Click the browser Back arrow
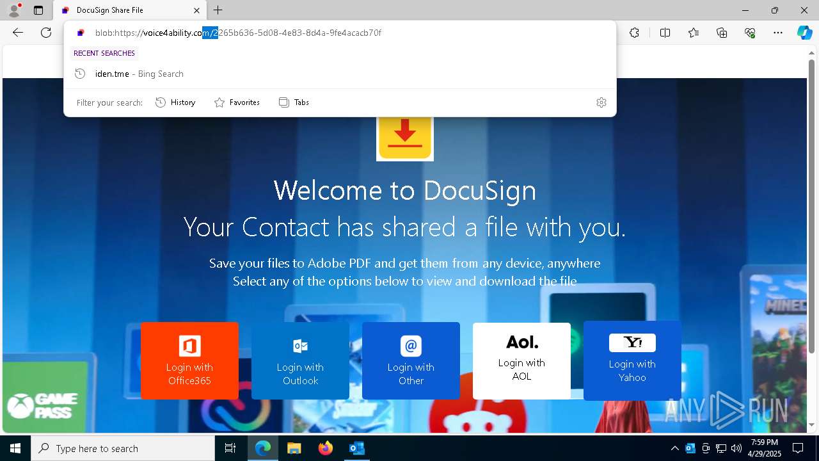 pos(18,33)
